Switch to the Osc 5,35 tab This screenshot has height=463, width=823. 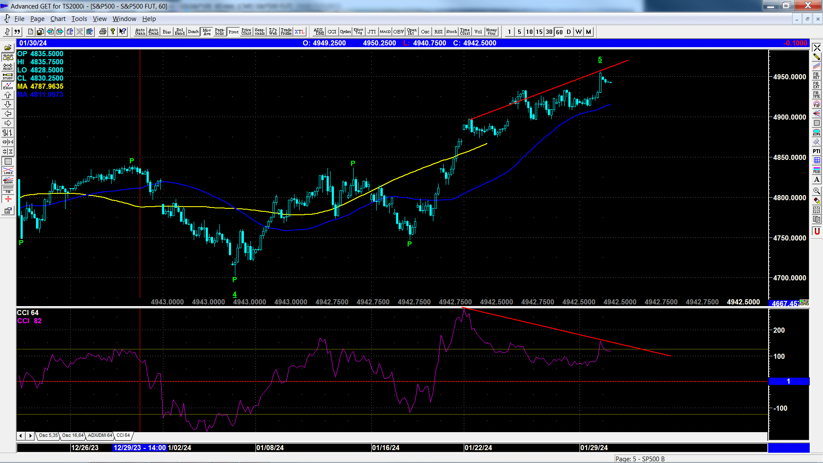(x=48, y=436)
